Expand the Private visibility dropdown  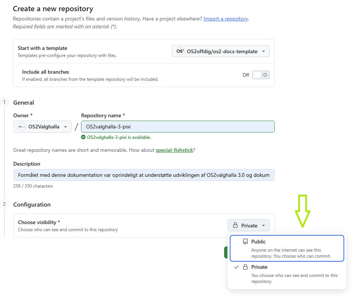(x=249, y=226)
